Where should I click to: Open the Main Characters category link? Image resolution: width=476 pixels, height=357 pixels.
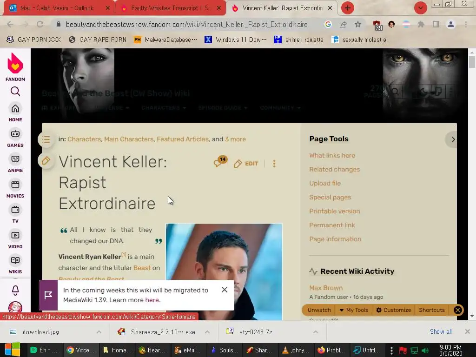129,139
